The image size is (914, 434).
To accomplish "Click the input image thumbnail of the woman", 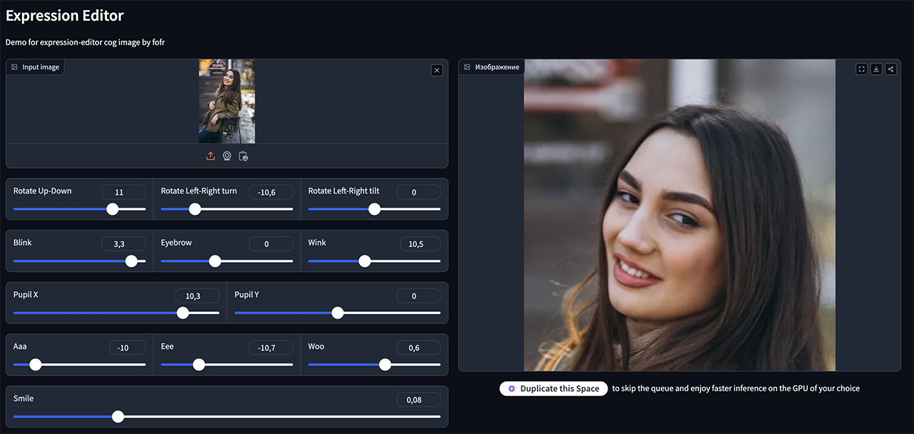I will [227, 101].
